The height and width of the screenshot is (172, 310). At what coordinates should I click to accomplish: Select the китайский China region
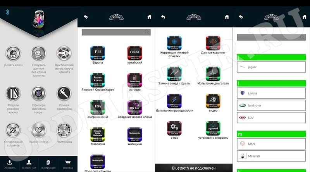point(134,53)
